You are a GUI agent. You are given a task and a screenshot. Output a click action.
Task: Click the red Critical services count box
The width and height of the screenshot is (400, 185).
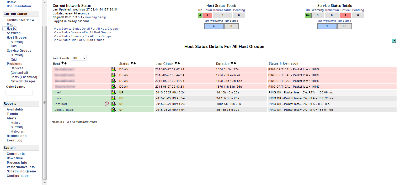(x=345, y=15)
